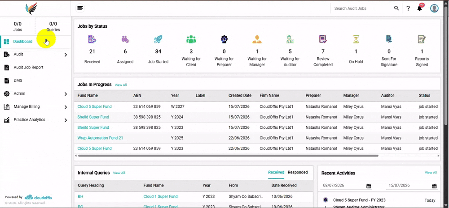Open the user profile avatar
This screenshot has height=208, width=449.
click(x=434, y=8)
